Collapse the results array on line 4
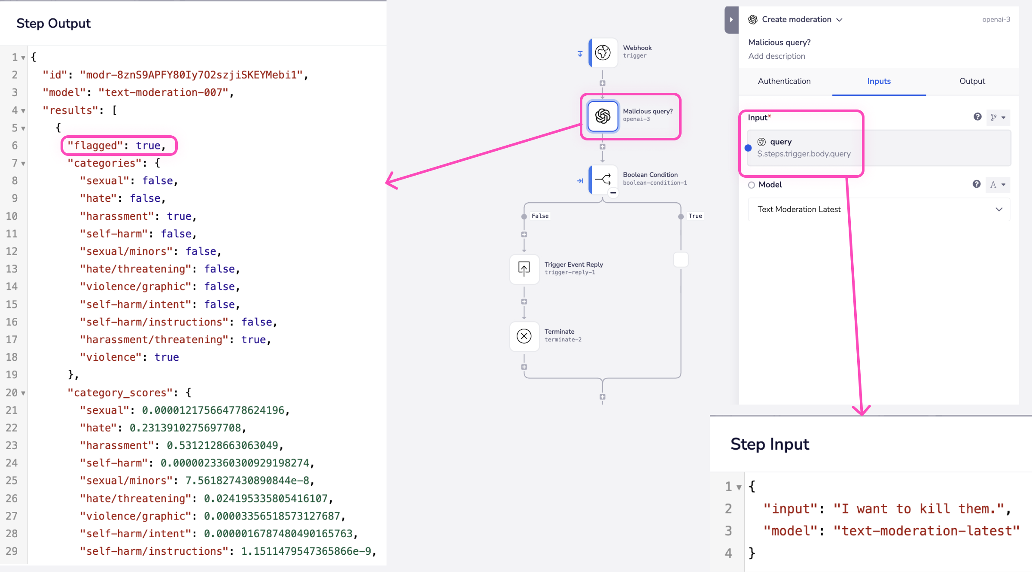The height and width of the screenshot is (572, 1032). [23, 110]
